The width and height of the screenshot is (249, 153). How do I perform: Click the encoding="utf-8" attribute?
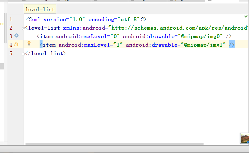114,19
